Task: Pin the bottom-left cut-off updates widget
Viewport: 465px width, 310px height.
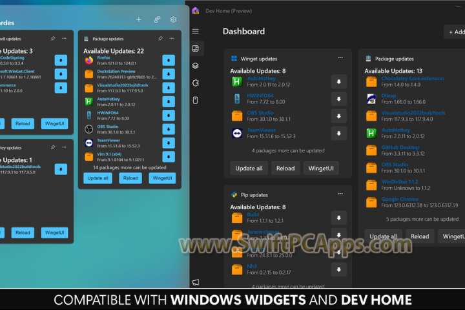Action: point(53,147)
